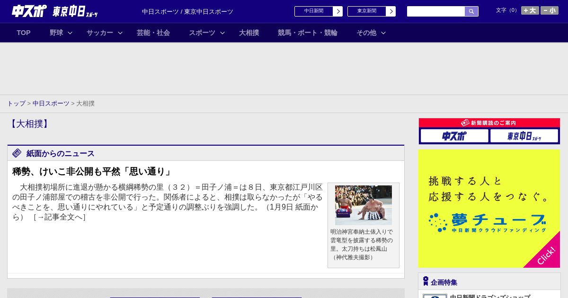
Task: Increase text size with +大 button
Action: [x=530, y=10]
